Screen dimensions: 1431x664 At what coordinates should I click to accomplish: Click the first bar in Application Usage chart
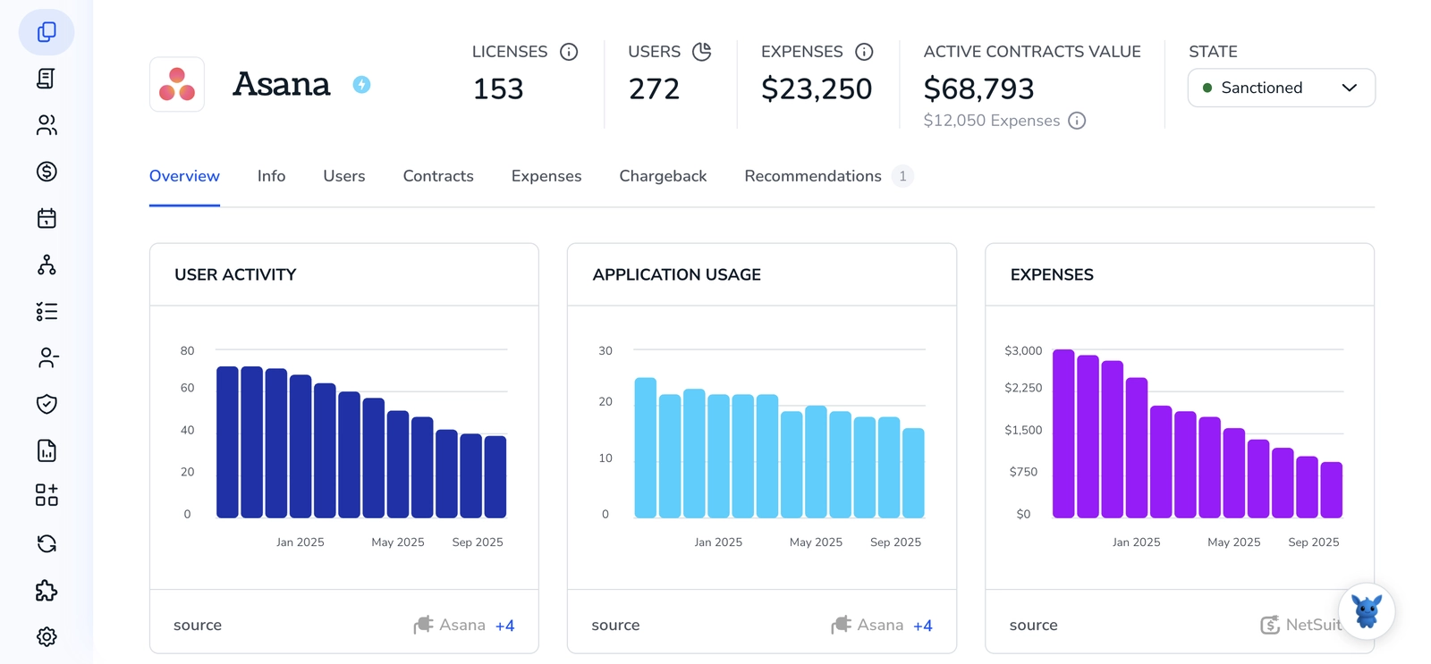646,448
